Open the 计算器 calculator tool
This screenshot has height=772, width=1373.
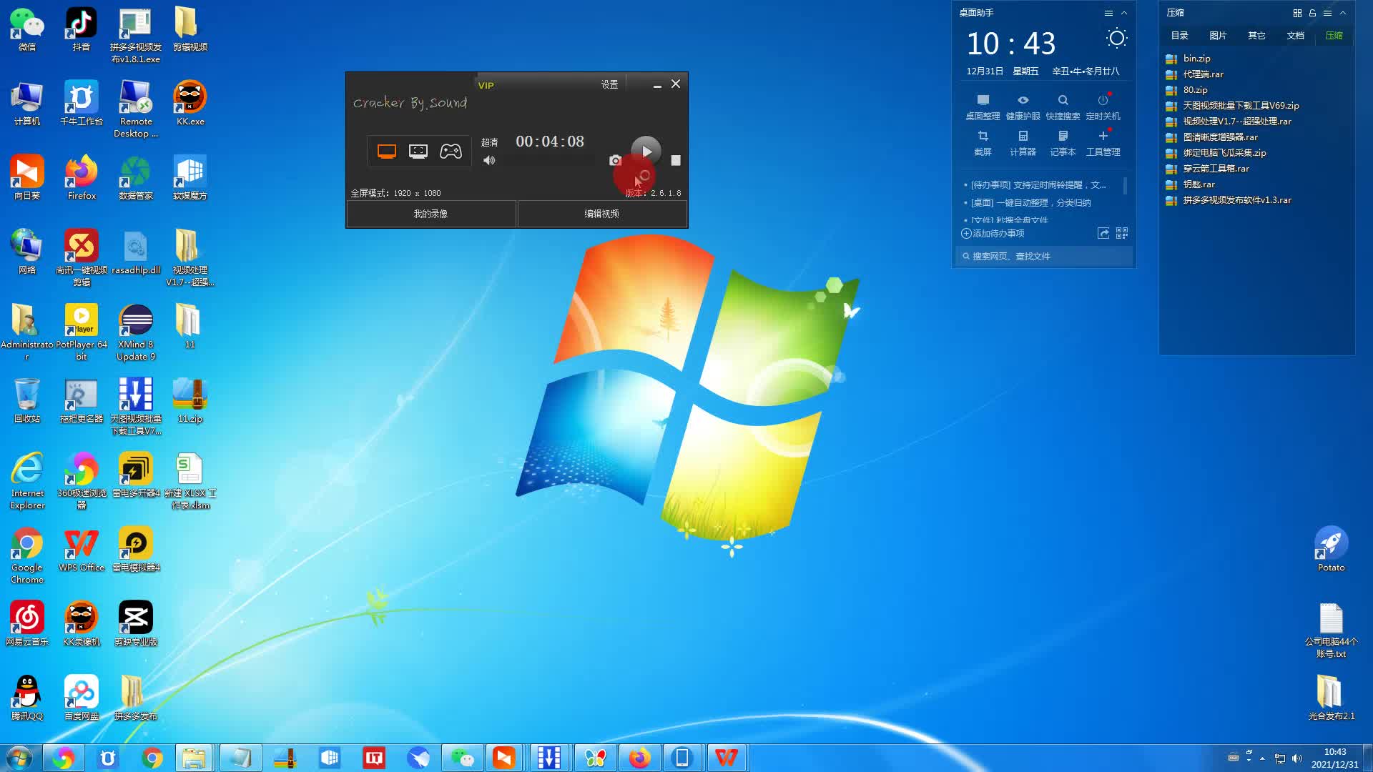pyautogui.click(x=1023, y=143)
